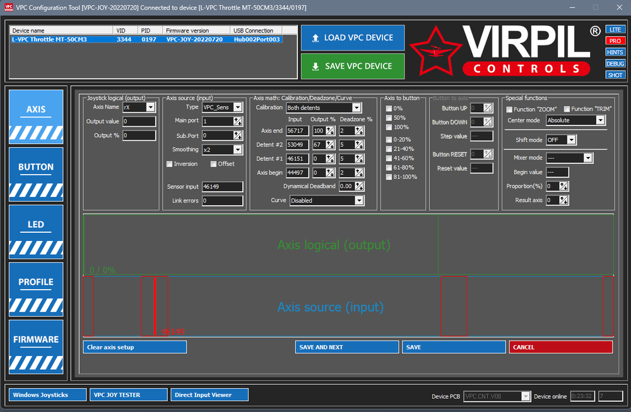The height and width of the screenshot is (412, 631).
Task: Click LOAD VPC DEVICE button
Action: [353, 38]
